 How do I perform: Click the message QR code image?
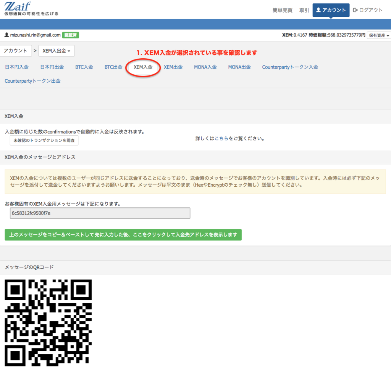(48, 323)
